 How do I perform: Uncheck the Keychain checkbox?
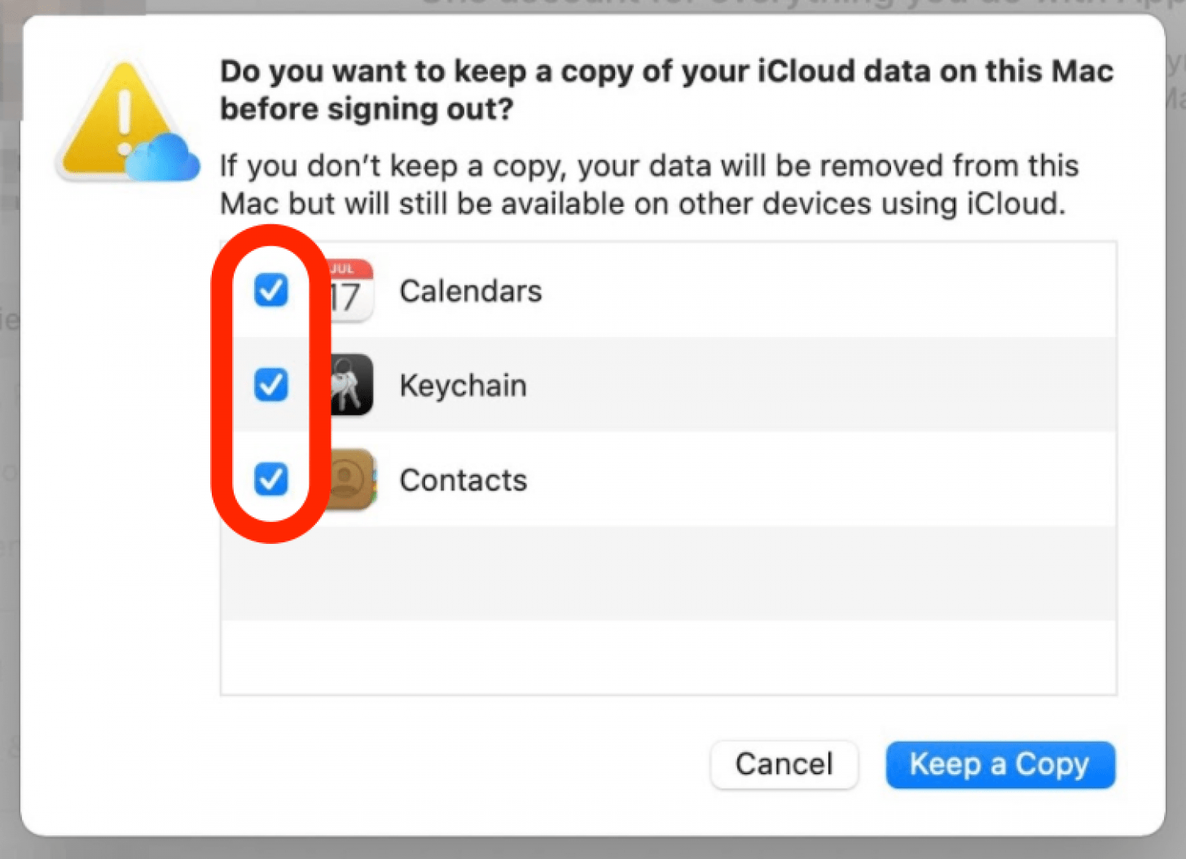point(270,384)
